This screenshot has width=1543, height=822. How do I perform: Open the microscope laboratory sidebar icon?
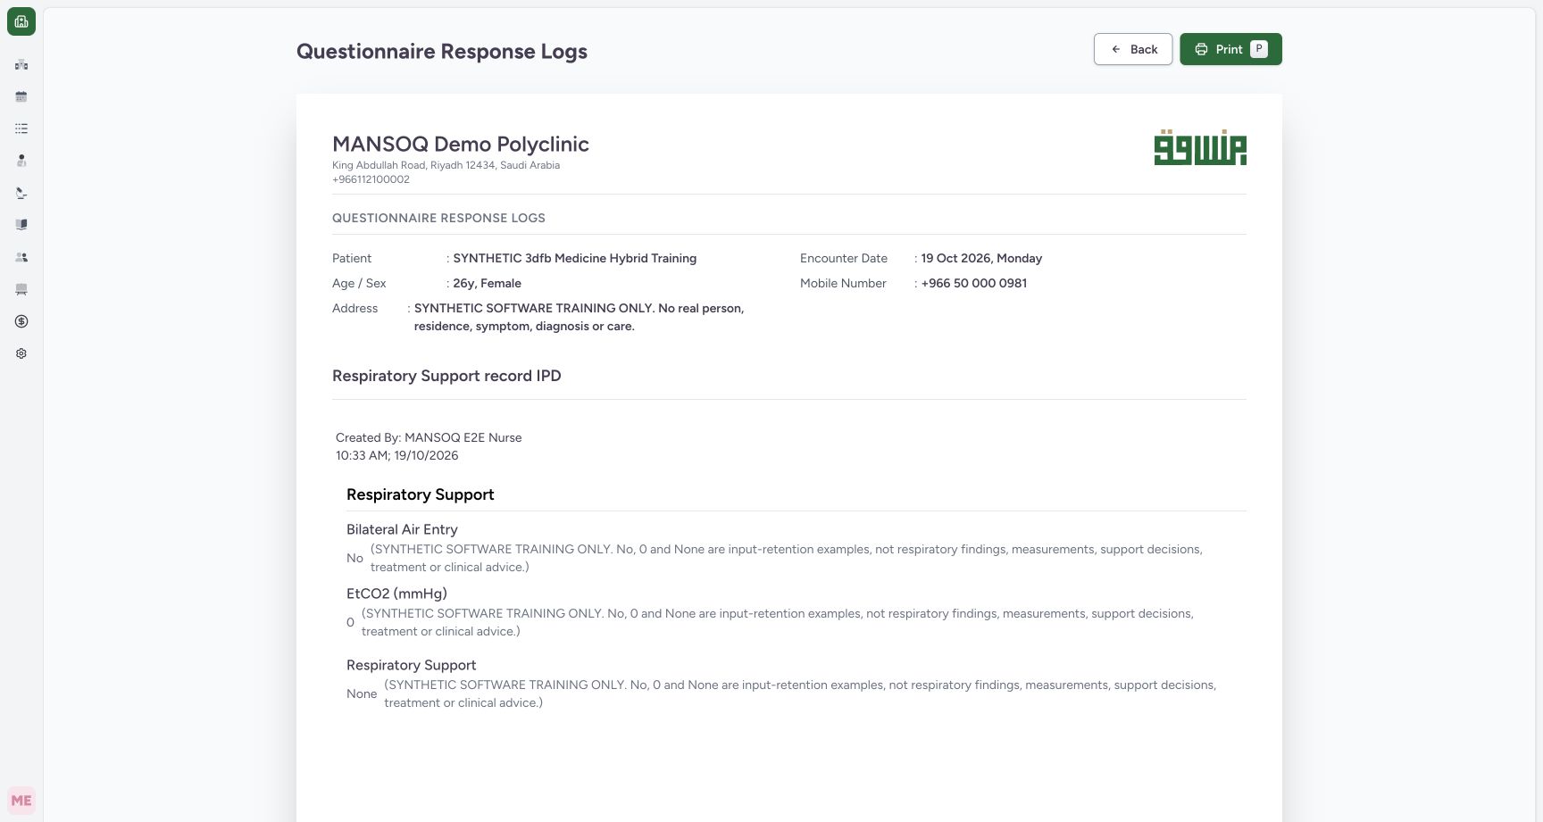(x=21, y=193)
